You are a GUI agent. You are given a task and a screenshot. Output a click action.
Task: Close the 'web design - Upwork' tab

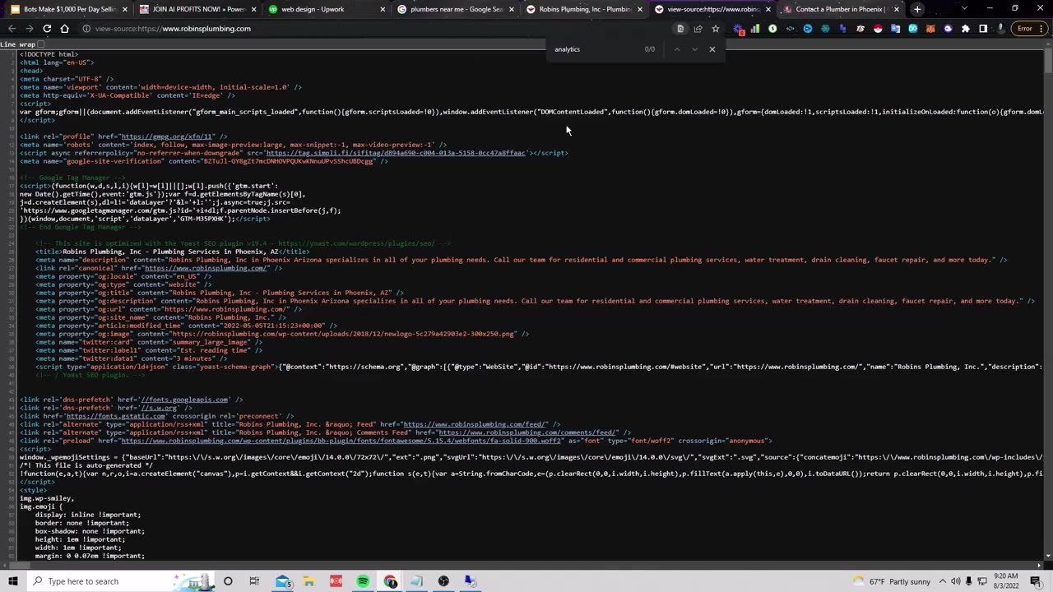tap(383, 9)
